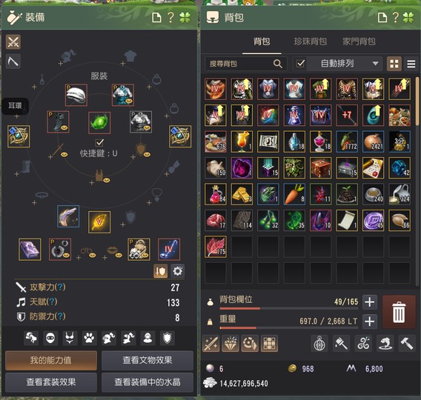
Task: Open equipment settings gear icon
Action: (177, 271)
